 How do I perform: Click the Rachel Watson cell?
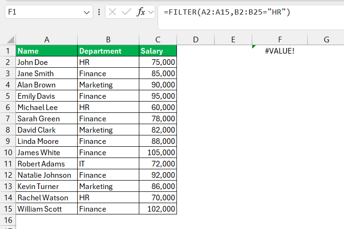pyautogui.click(x=47, y=197)
